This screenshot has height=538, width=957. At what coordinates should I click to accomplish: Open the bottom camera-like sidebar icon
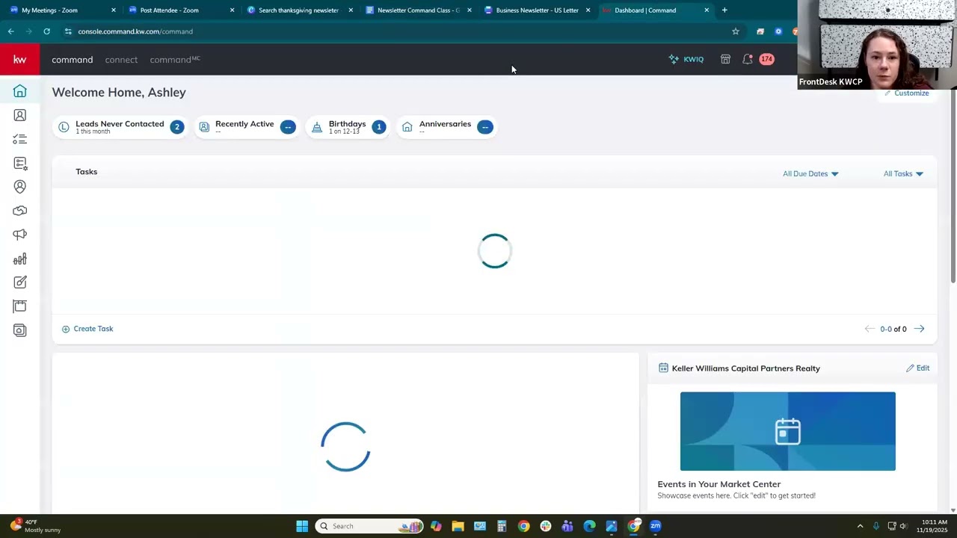tap(19, 330)
